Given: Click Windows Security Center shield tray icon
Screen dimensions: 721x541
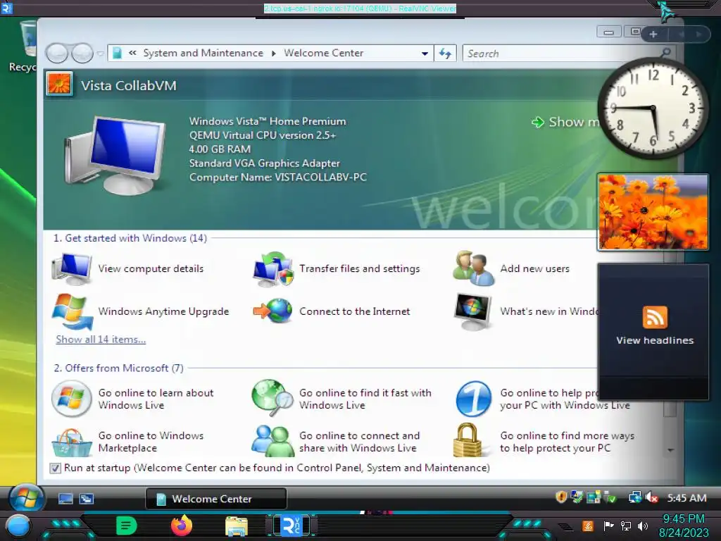Looking at the screenshot, I should click(561, 497).
